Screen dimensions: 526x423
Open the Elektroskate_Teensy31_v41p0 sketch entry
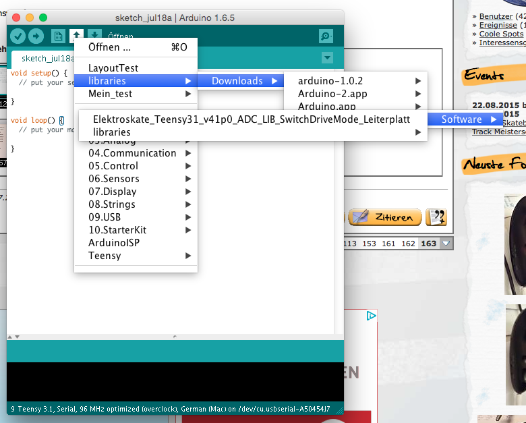[253, 119]
